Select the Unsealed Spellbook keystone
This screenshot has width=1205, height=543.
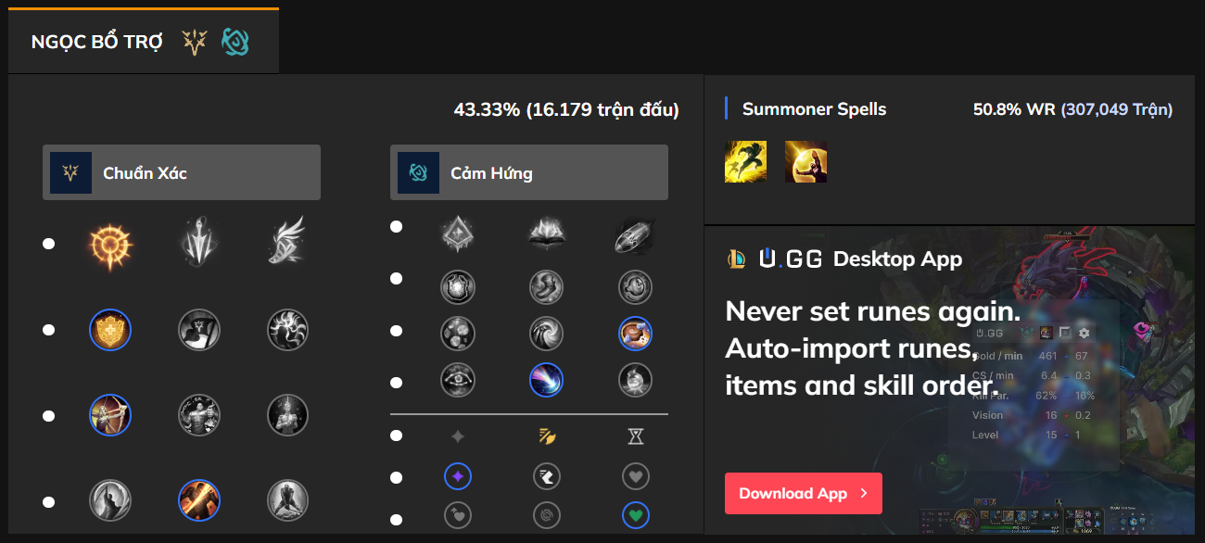tap(546, 235)
